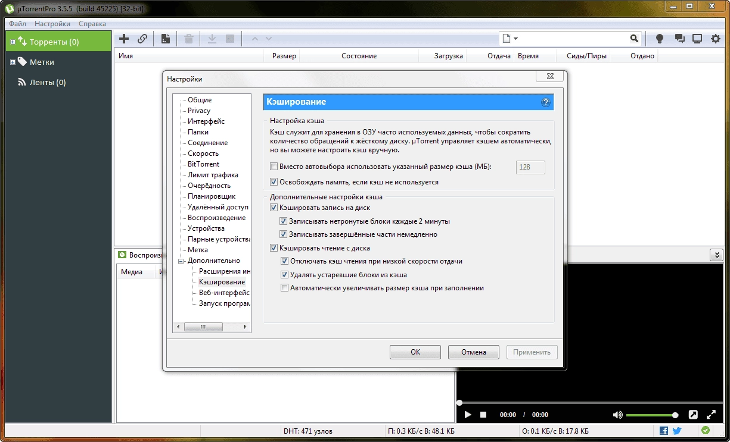The height and width of the screenshot is (442, 730).
Task: Share on Facebook from status bar
Action: pyautogui.click(x=664, y=431)
